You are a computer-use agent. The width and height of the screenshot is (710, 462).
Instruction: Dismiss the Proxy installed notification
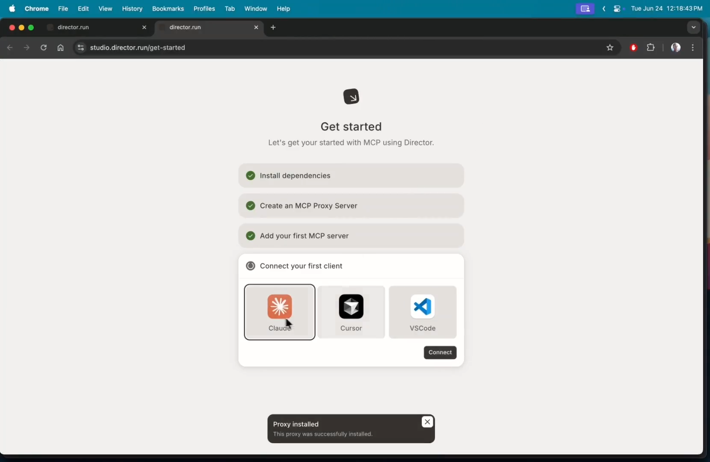427,422
